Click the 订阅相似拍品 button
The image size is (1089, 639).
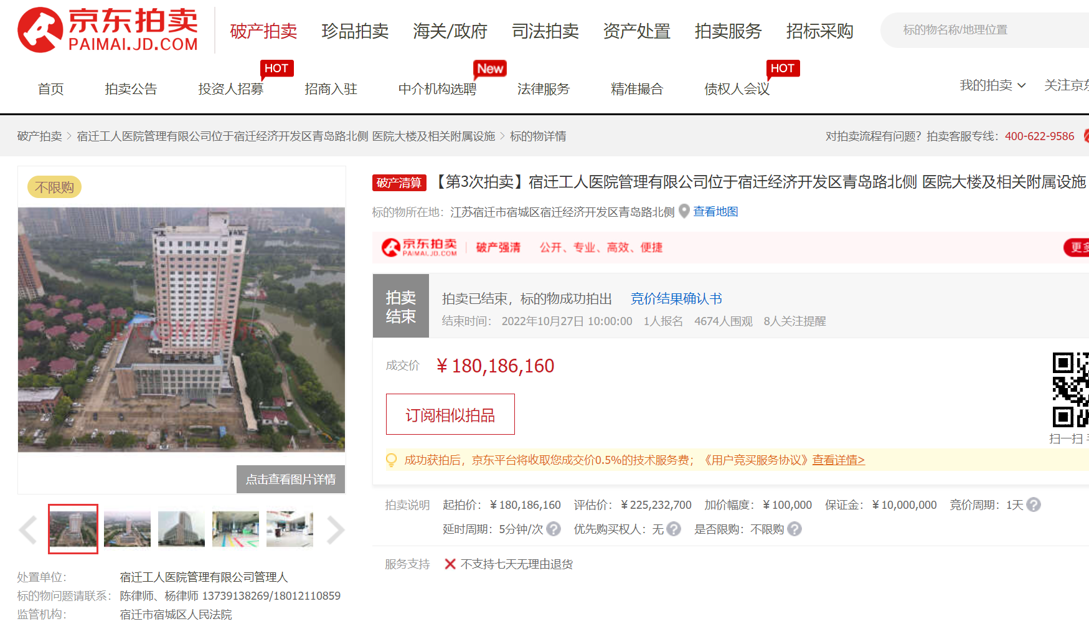[450, 415]
